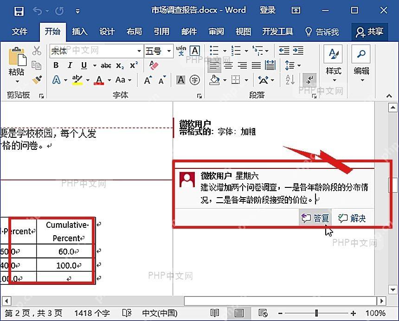Apply numbered list
Viewport: 399px width, 321px height.
[x=236, y=51]
